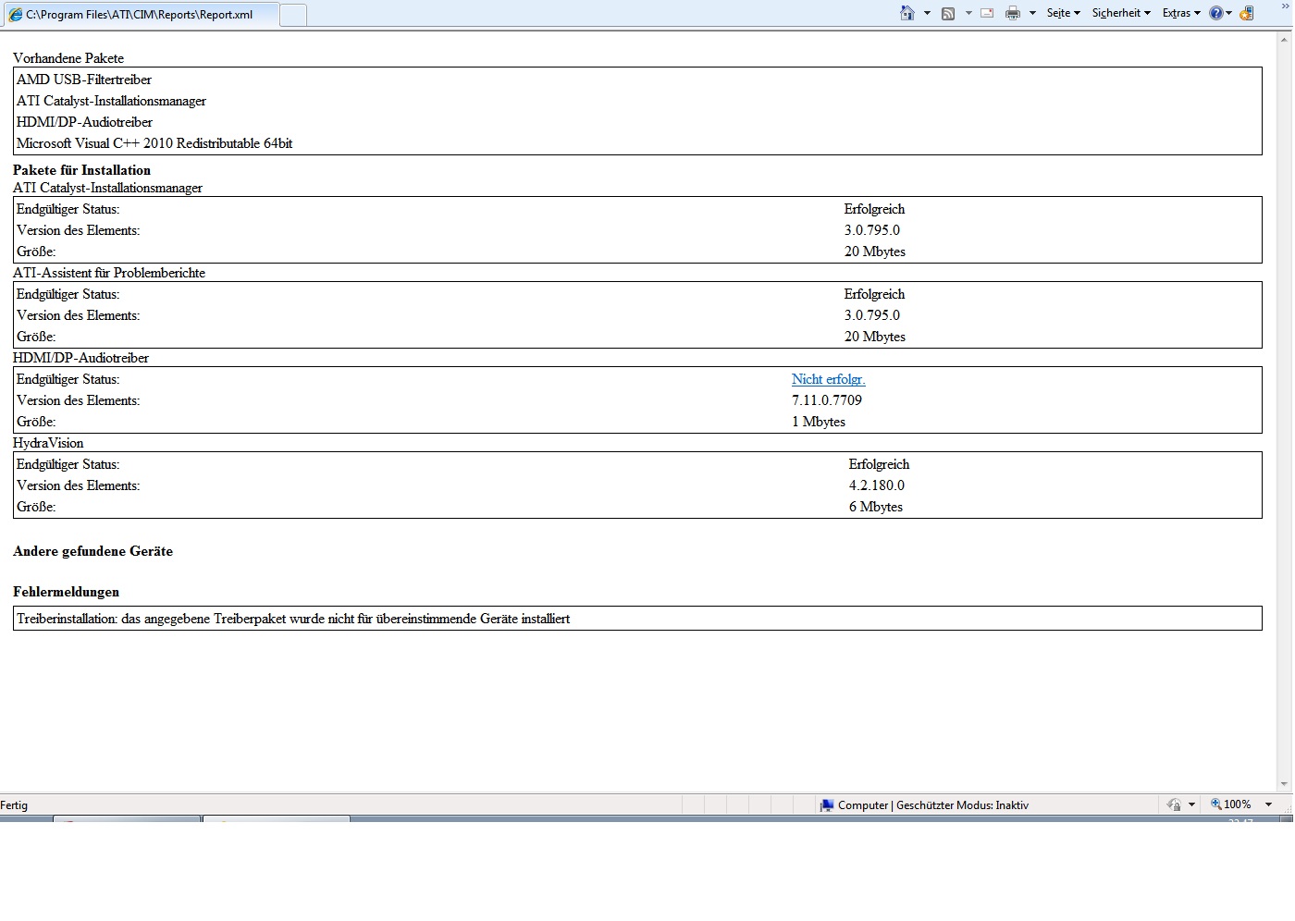Image resolution: width=1295 pixels, height=921 pixels.
Task: Expand the Help dropdown arrow
Action: (x=1228, y=13)
